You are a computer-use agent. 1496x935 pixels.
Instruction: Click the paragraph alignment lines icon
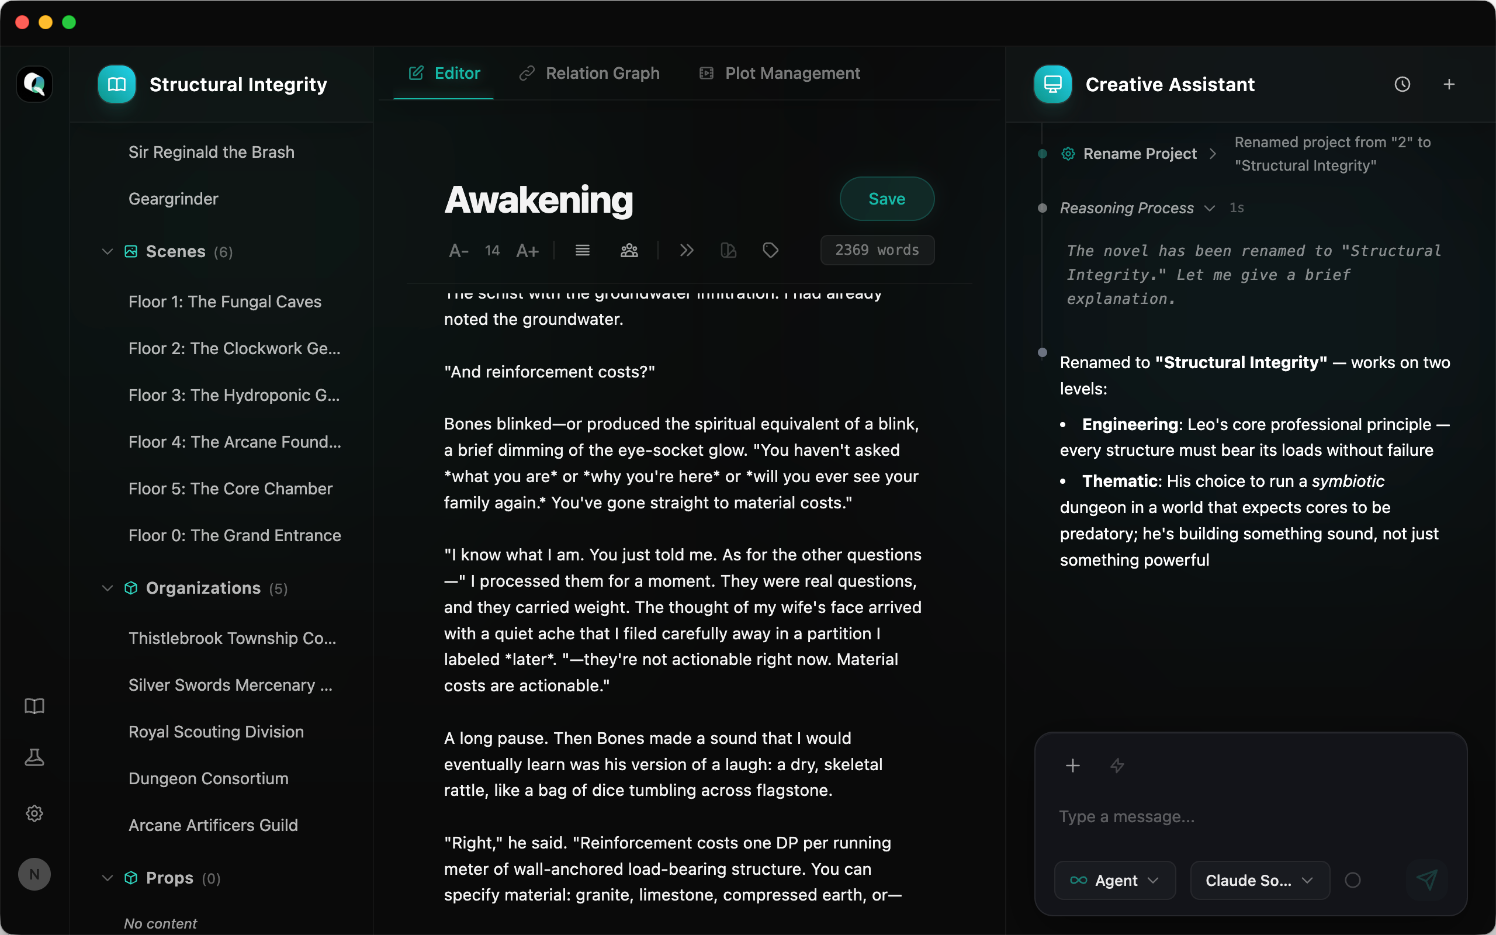coord(582,251)
